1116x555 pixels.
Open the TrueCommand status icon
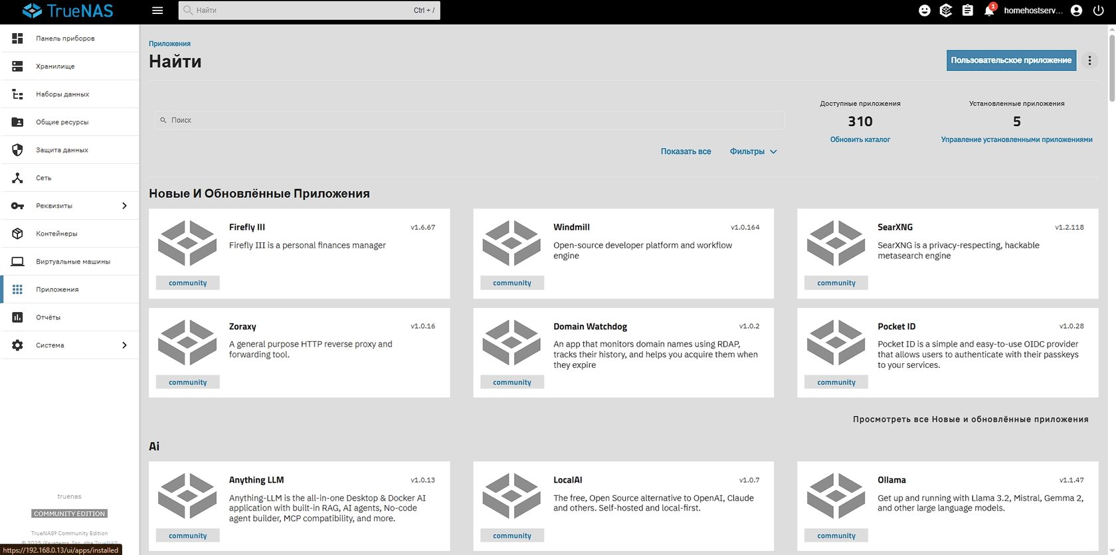pyautogui.click(x=946, y=11)
